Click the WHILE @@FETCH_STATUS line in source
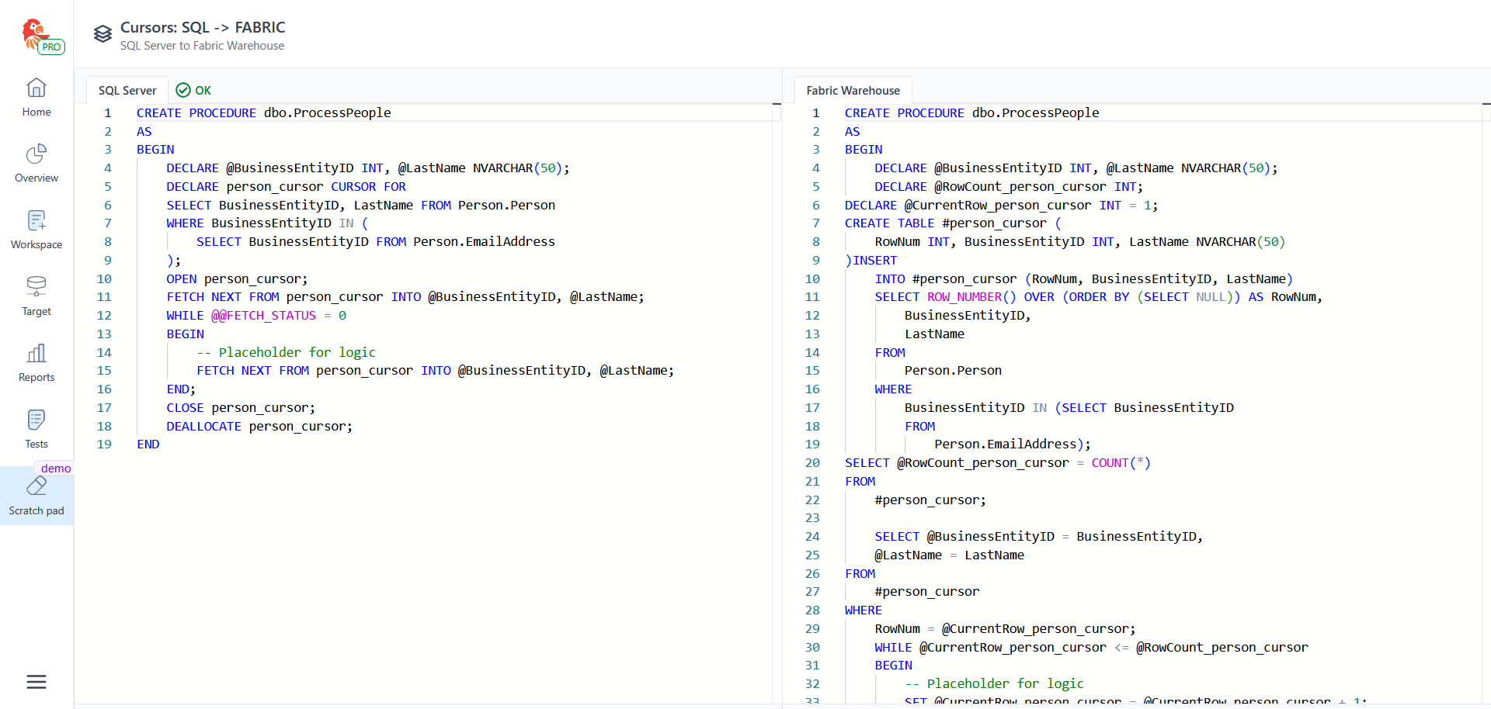This screenshot has width=1491, height=709. pyautogui.click(x=256, y=316)
